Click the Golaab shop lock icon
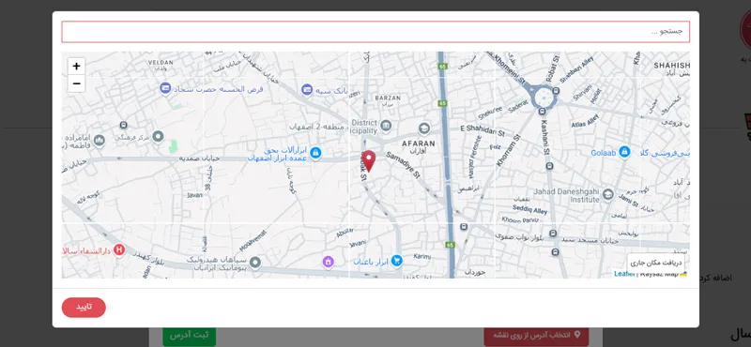 (x=624, y=152)
